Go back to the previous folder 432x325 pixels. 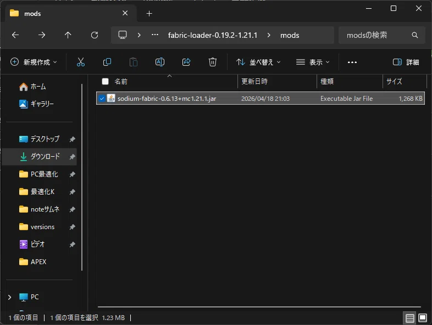coord(15,35)
